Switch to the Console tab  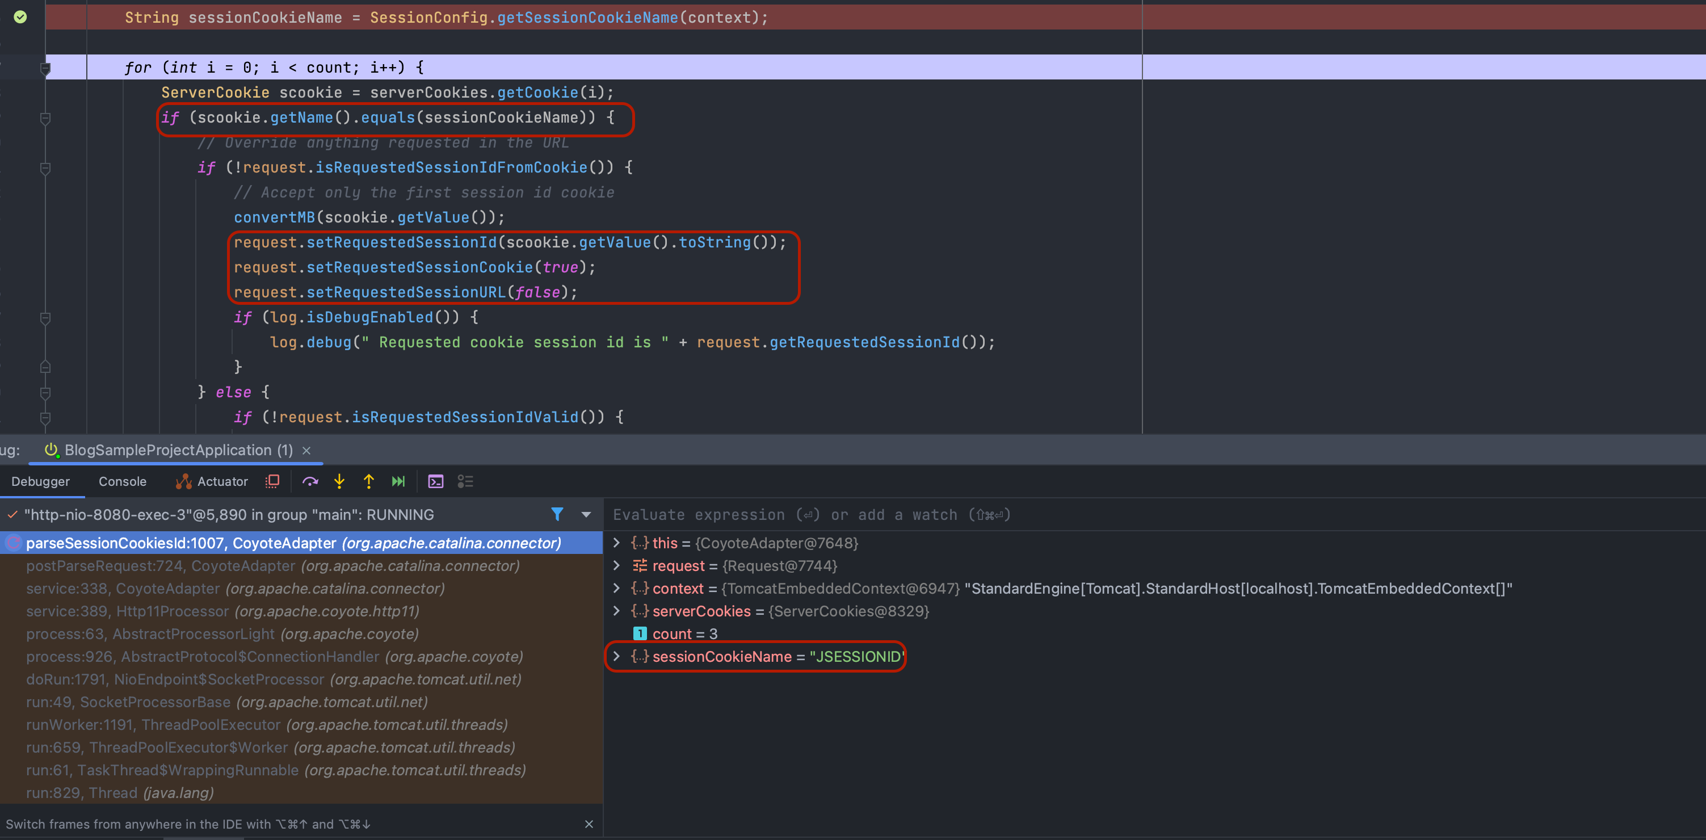click(123, 482)
